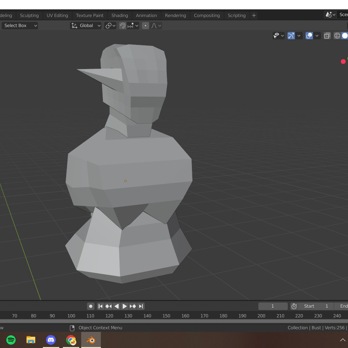
Task: Switch to the Sculpting workspace tab
Action: tap(29, 15)
